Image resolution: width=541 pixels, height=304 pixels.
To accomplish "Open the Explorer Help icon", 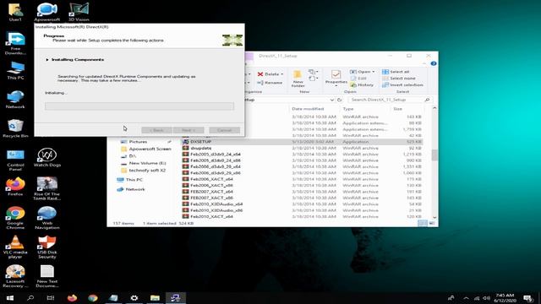I will 434,63.
